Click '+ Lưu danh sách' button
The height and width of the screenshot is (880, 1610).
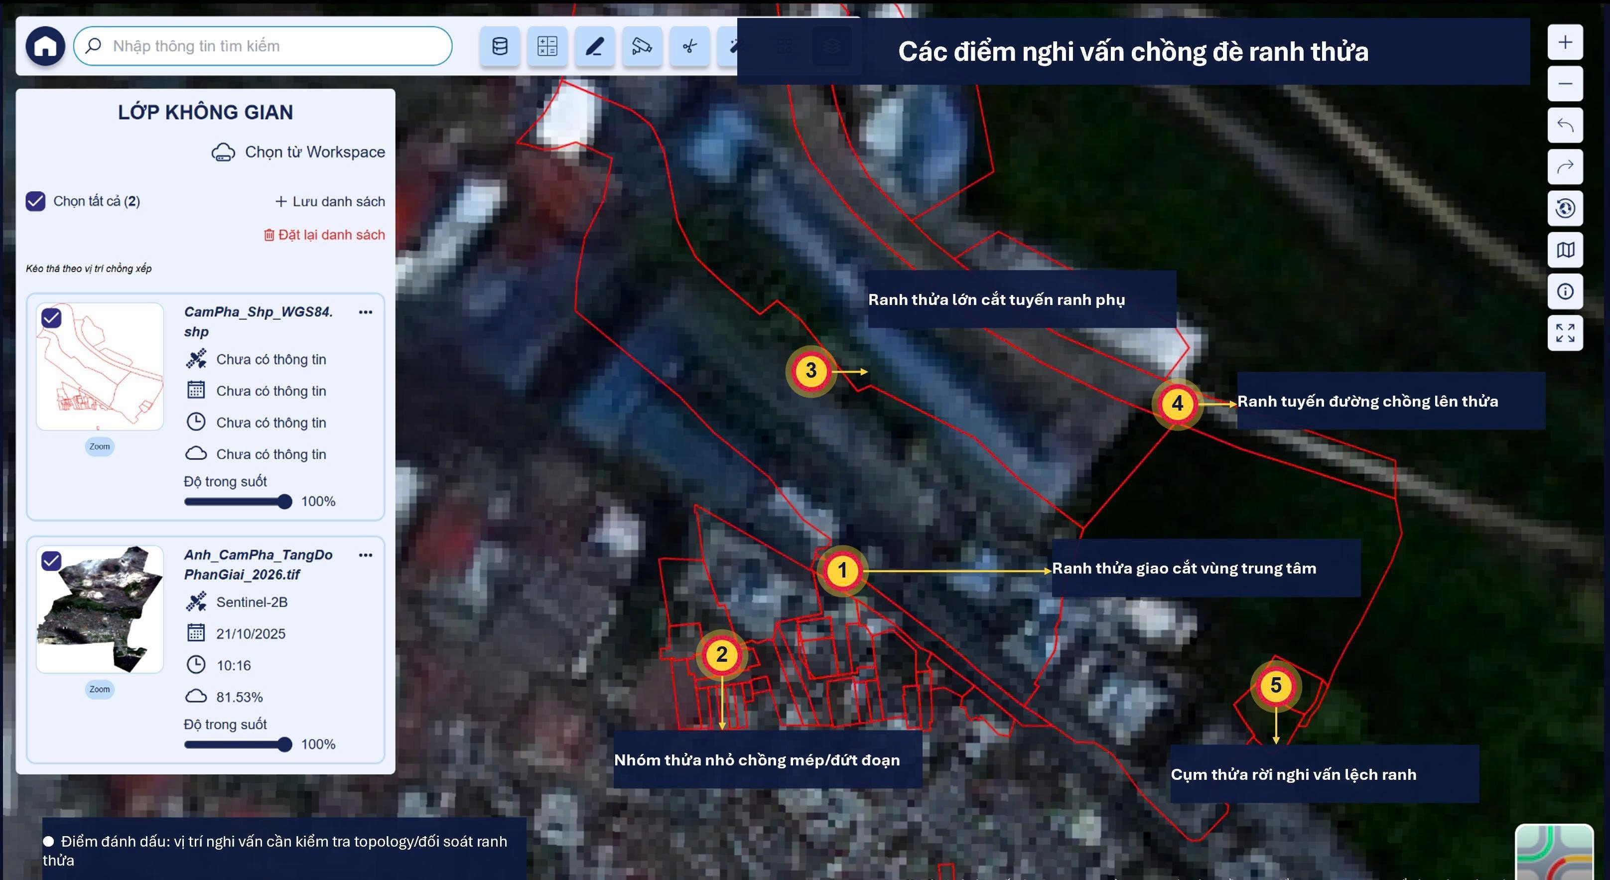(x=330, y=201)
